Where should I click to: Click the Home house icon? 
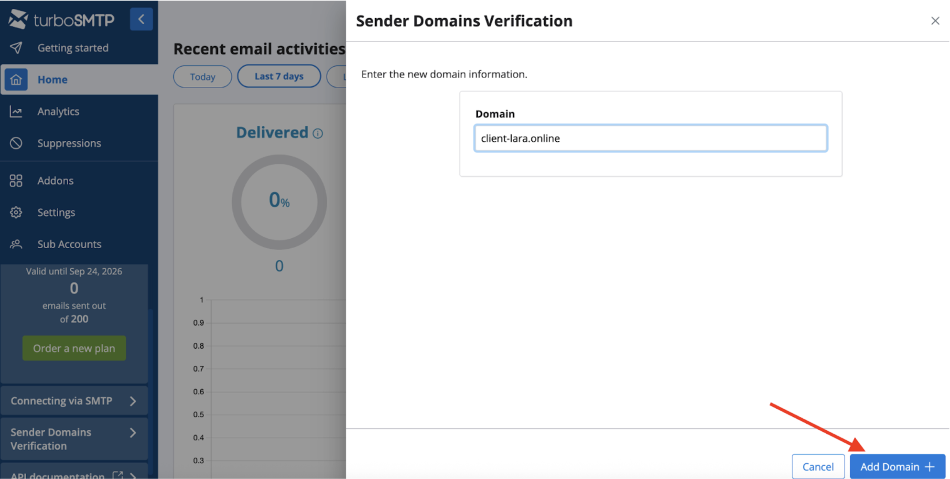16,80
